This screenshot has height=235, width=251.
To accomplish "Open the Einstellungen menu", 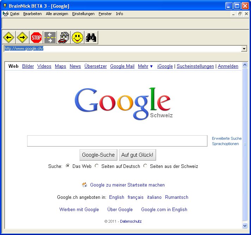I will (83, 14).
